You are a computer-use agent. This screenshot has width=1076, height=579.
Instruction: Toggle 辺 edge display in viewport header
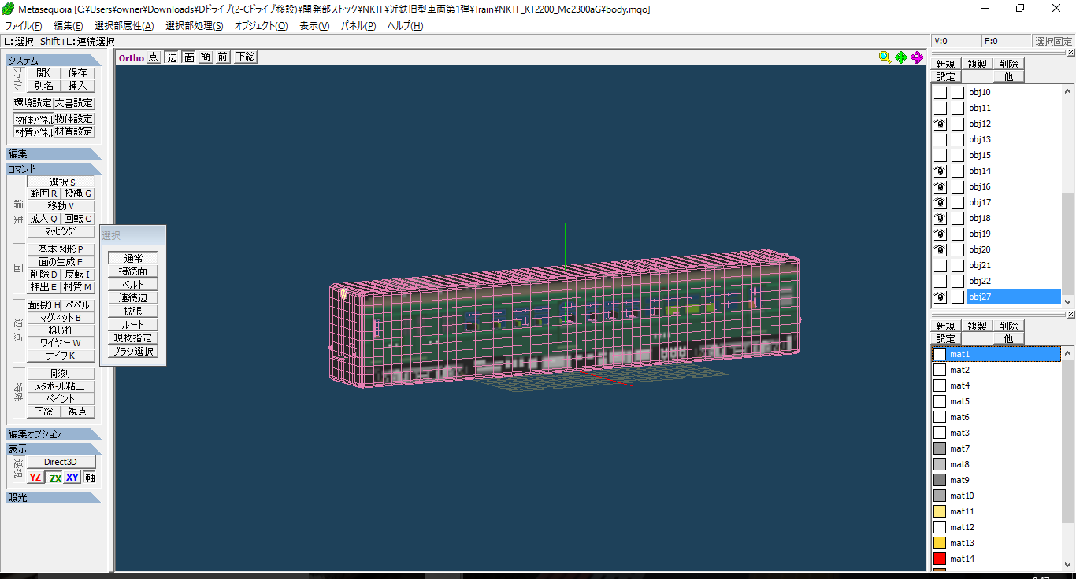(172, 57)
